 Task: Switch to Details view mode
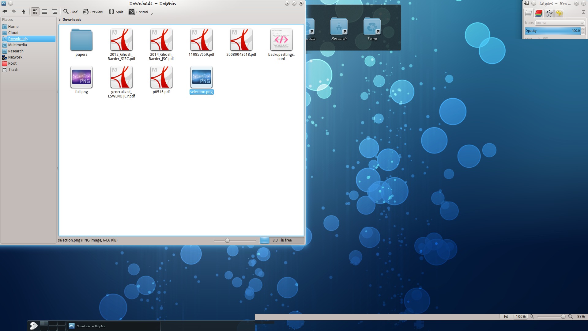click(x=54, y=12)
